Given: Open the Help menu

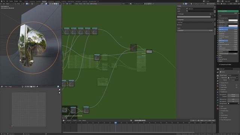Looking at the screenshot, I should pyautogui.click(x=20, y=1).
